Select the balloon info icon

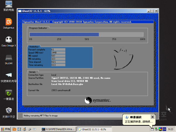(x=127, y=117)
